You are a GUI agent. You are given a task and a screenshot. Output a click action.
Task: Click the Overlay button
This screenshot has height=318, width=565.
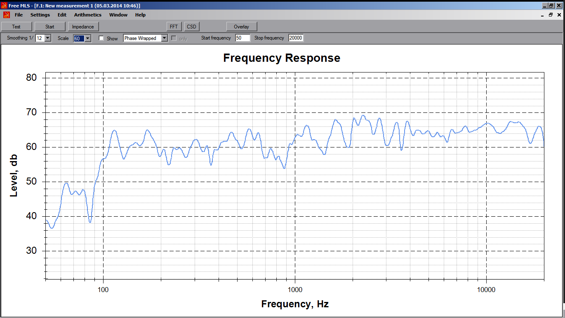[x=242, y=26]
